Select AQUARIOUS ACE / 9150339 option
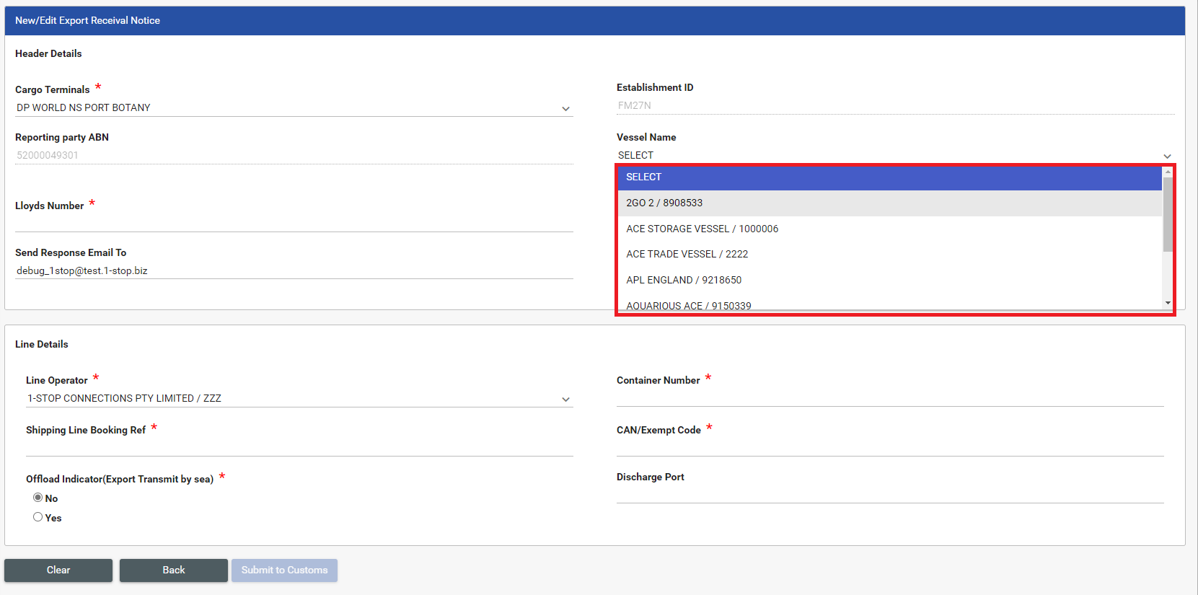Viewport: 1198px width, 595px height. click(889, 305)
